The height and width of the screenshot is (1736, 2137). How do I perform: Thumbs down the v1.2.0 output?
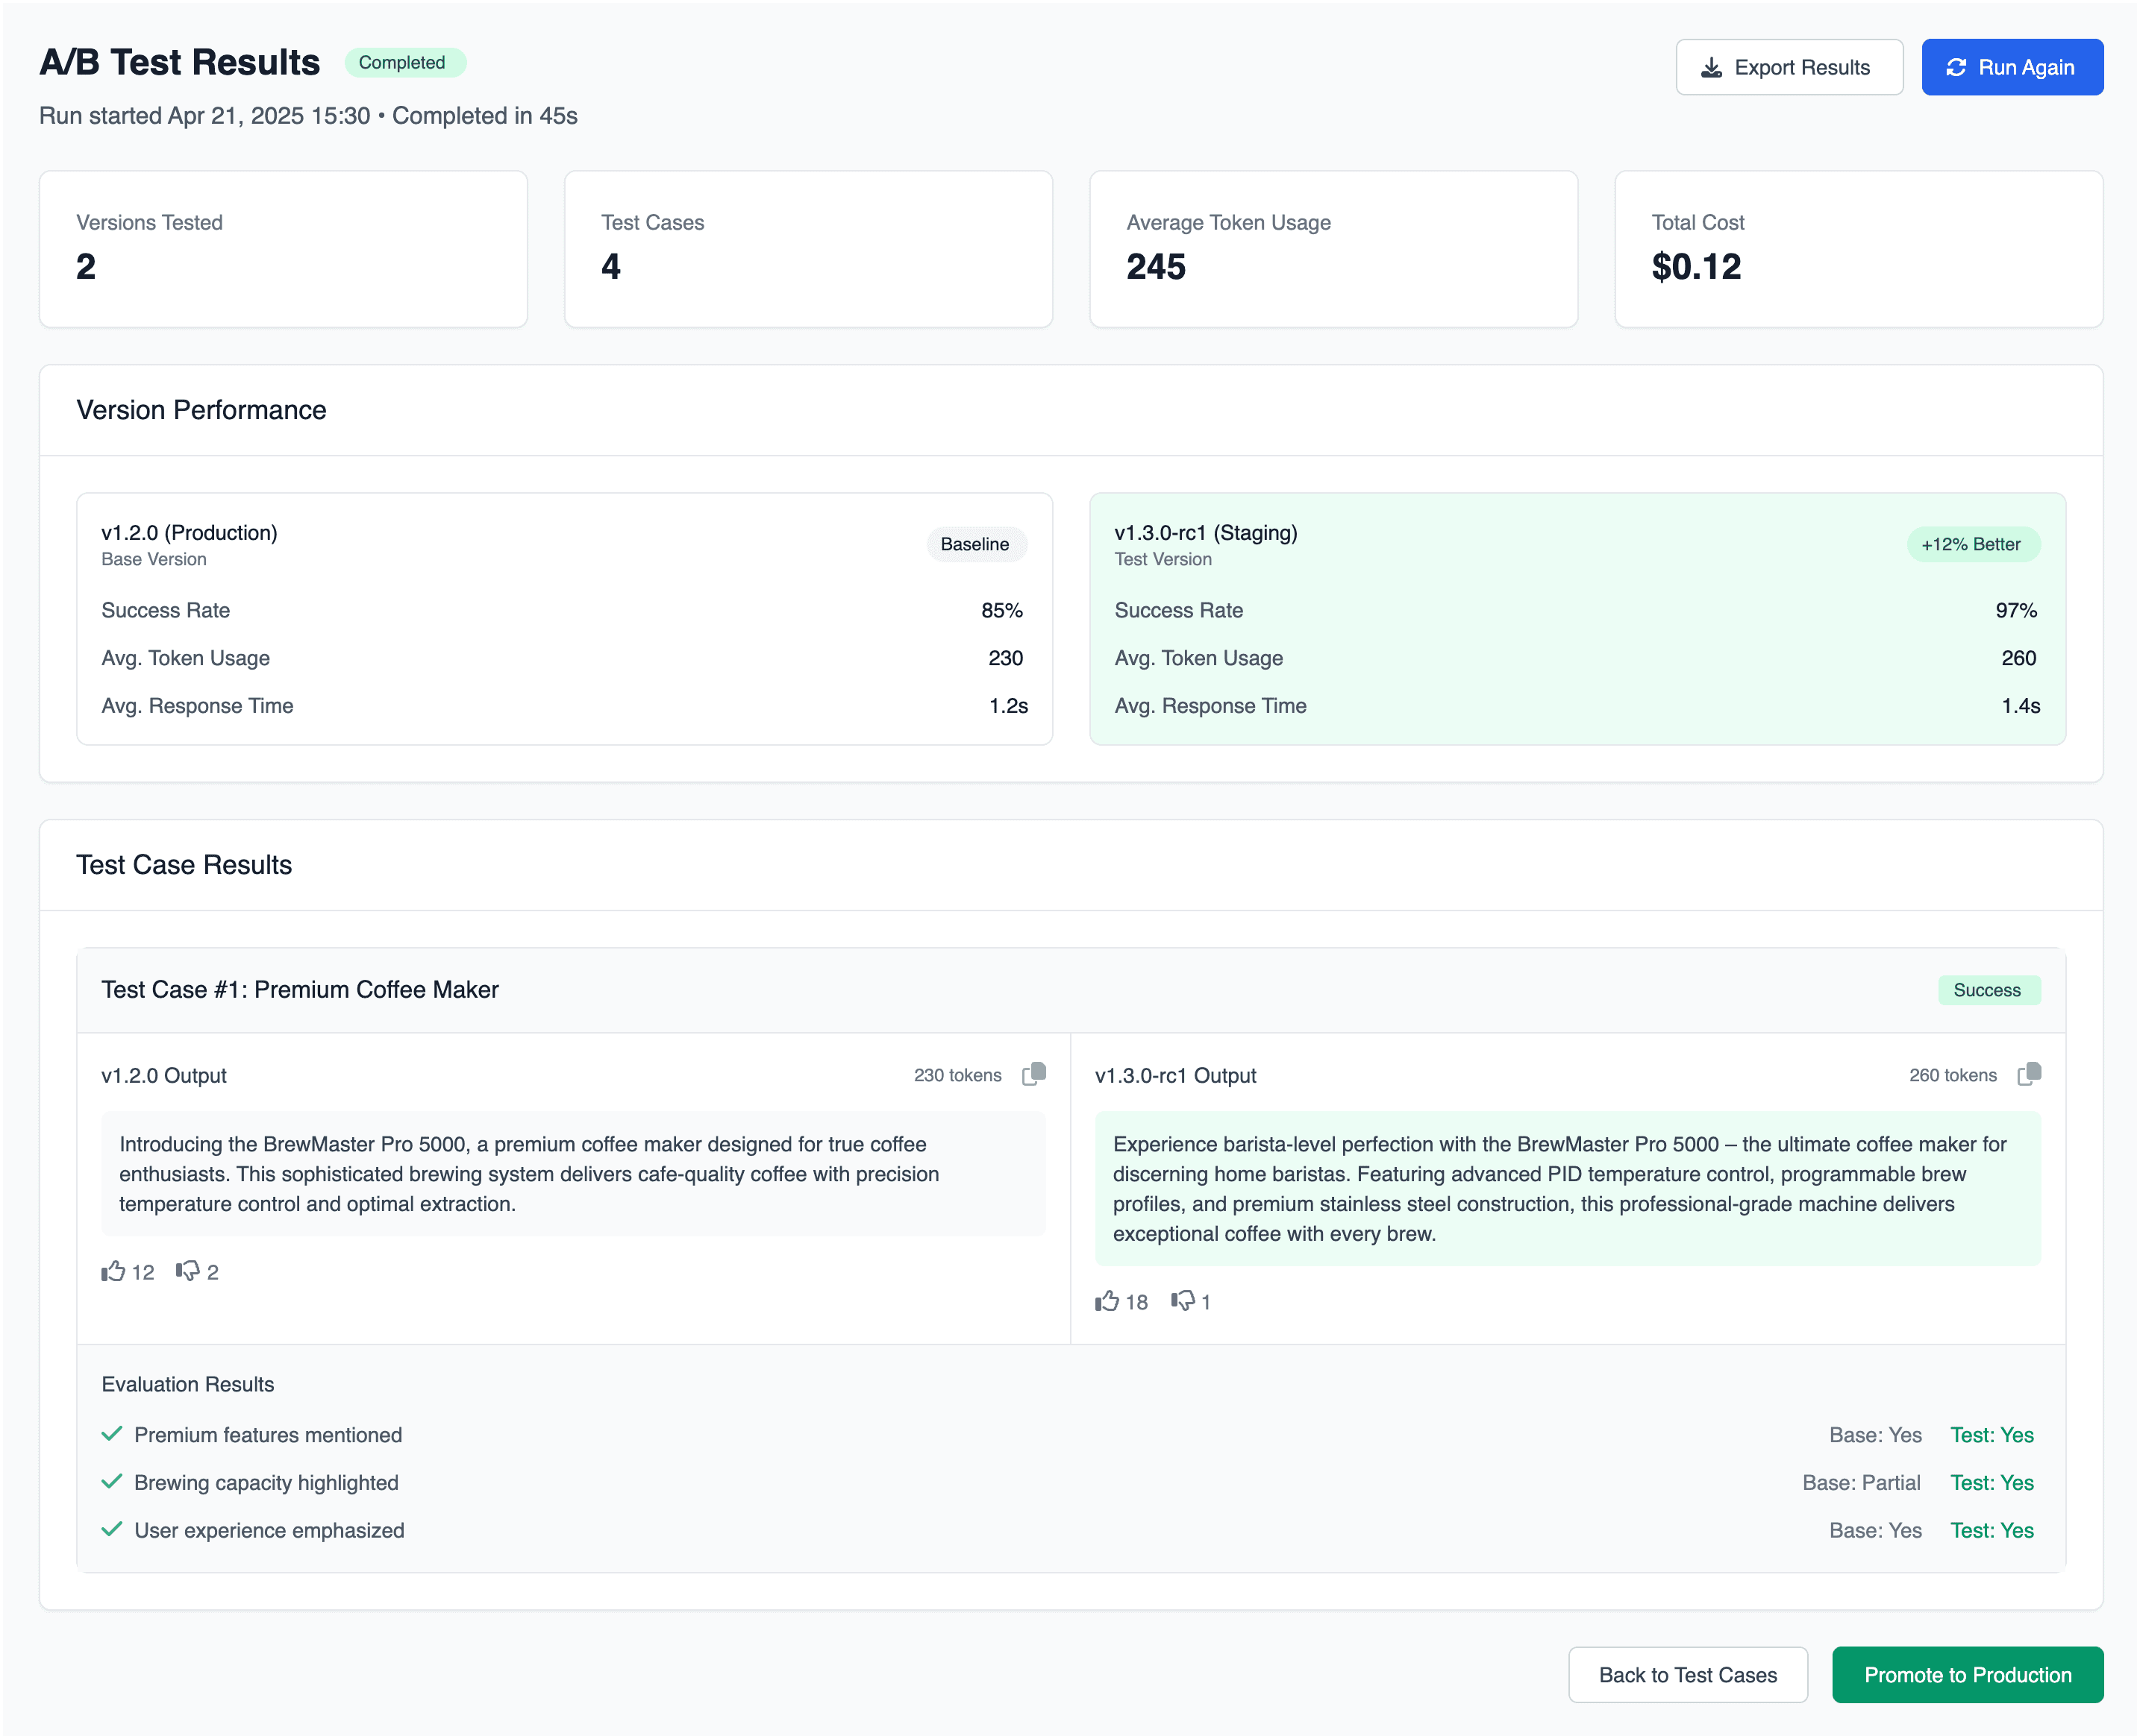187,1271
